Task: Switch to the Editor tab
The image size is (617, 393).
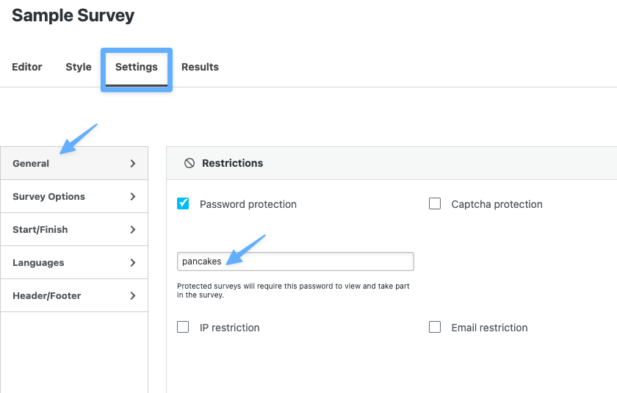Action: pyautogui.click(x=27, y=67)
